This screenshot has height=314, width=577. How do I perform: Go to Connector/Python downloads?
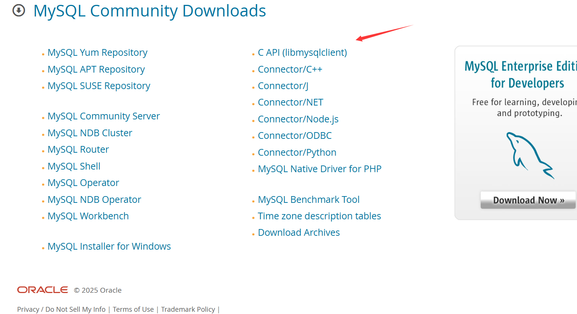[297, 153]
